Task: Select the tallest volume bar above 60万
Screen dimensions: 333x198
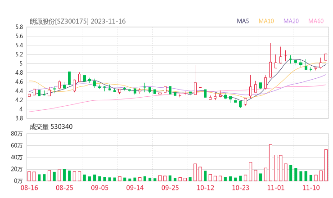Action: 270,163
